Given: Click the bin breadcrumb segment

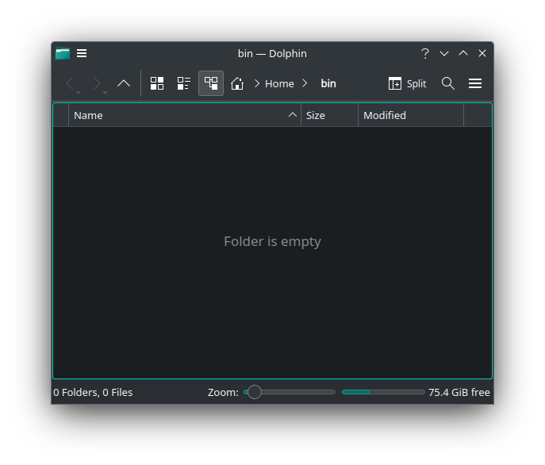Looking at the screenshot, I should point(328,84).
